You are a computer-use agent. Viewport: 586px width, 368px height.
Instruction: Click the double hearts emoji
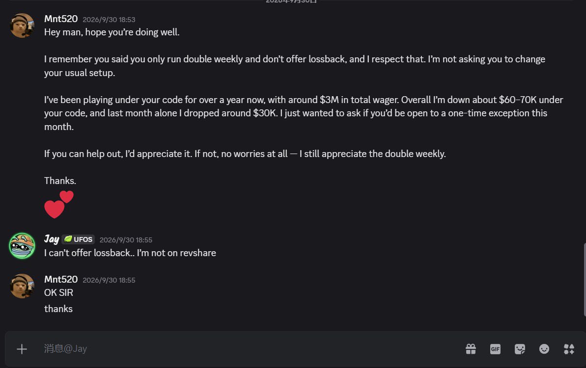point(59,204)
